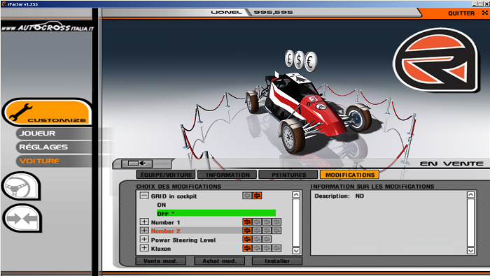Viewport: 490px width, 276px height.
Task: Select first level icon for GRID in cockpit
Action: pyautogui.click(x=247, y=196)
